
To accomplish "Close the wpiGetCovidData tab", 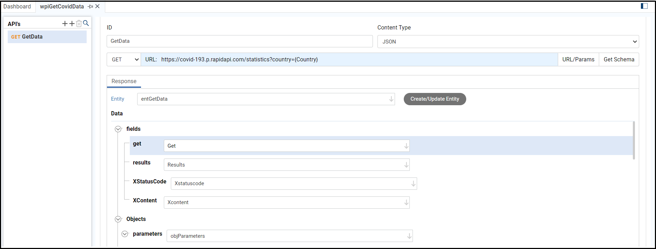I will point(98,6).
